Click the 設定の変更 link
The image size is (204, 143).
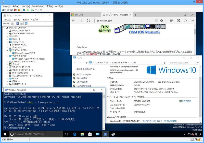[x=186, y=101]
